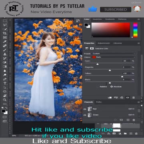This screenshot has width=144, height=144.
Task: Click the clip to layer icon in Properties
Action: click(x=110, y=98)
